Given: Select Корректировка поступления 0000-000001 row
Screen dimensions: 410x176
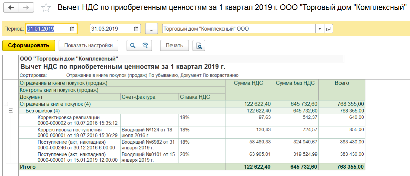Looking at the screenshot, I should (77, 132).
